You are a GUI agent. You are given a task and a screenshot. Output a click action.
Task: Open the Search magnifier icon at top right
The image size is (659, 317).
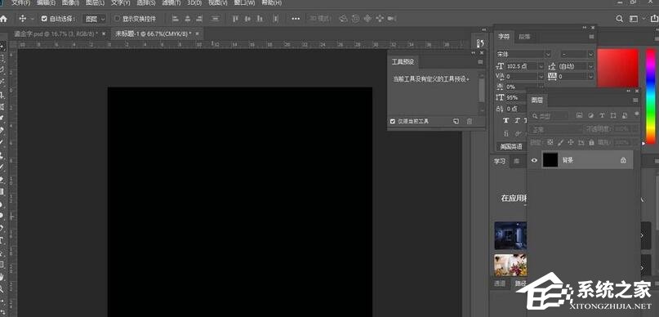619,19
